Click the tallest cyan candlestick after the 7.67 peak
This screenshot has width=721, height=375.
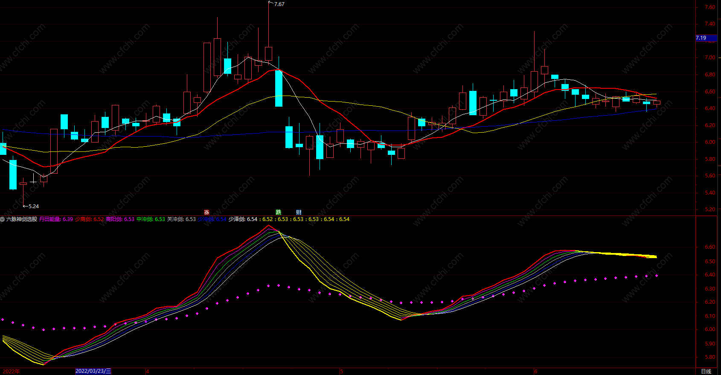(279, 88)
